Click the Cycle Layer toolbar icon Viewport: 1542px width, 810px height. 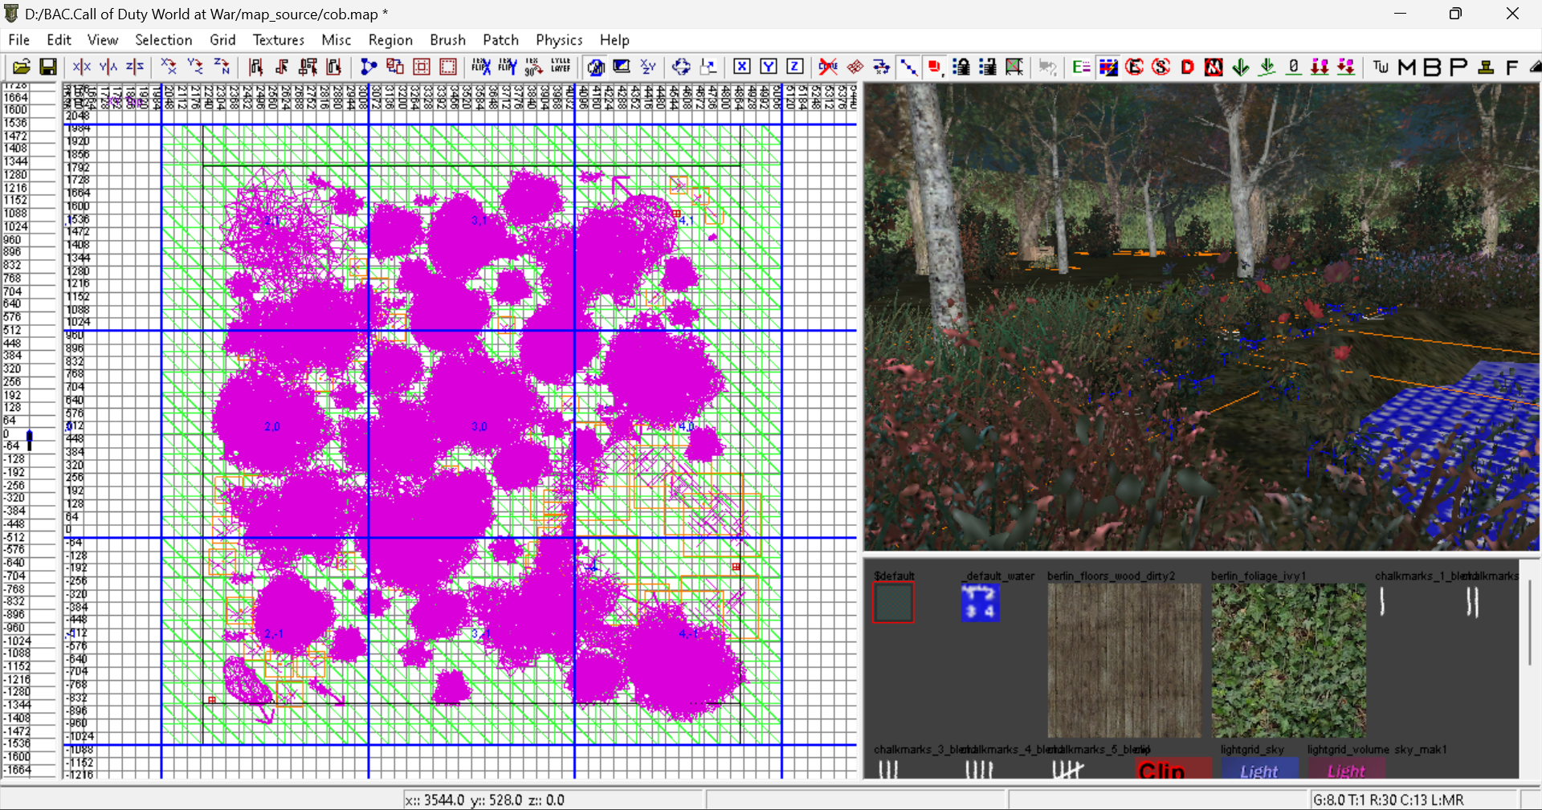(x=561, y=67)
